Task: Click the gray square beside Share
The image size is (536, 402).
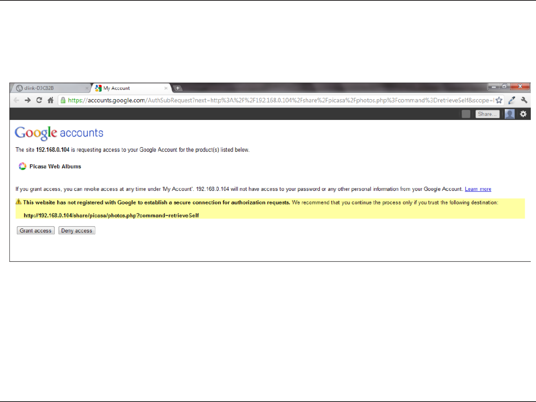Action: pos(466,114)
